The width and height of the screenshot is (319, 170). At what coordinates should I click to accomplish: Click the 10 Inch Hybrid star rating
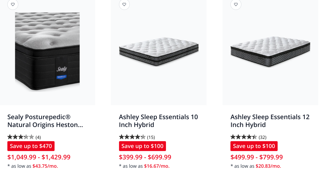tap(132, 137)
